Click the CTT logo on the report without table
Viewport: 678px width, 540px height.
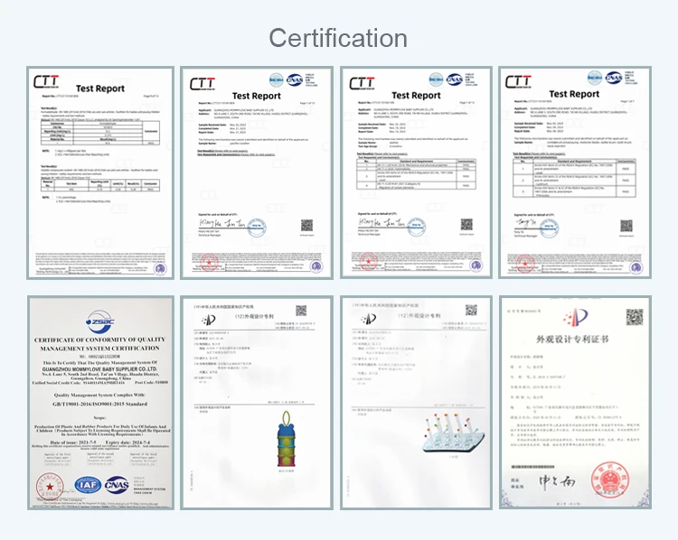[202, 84]
